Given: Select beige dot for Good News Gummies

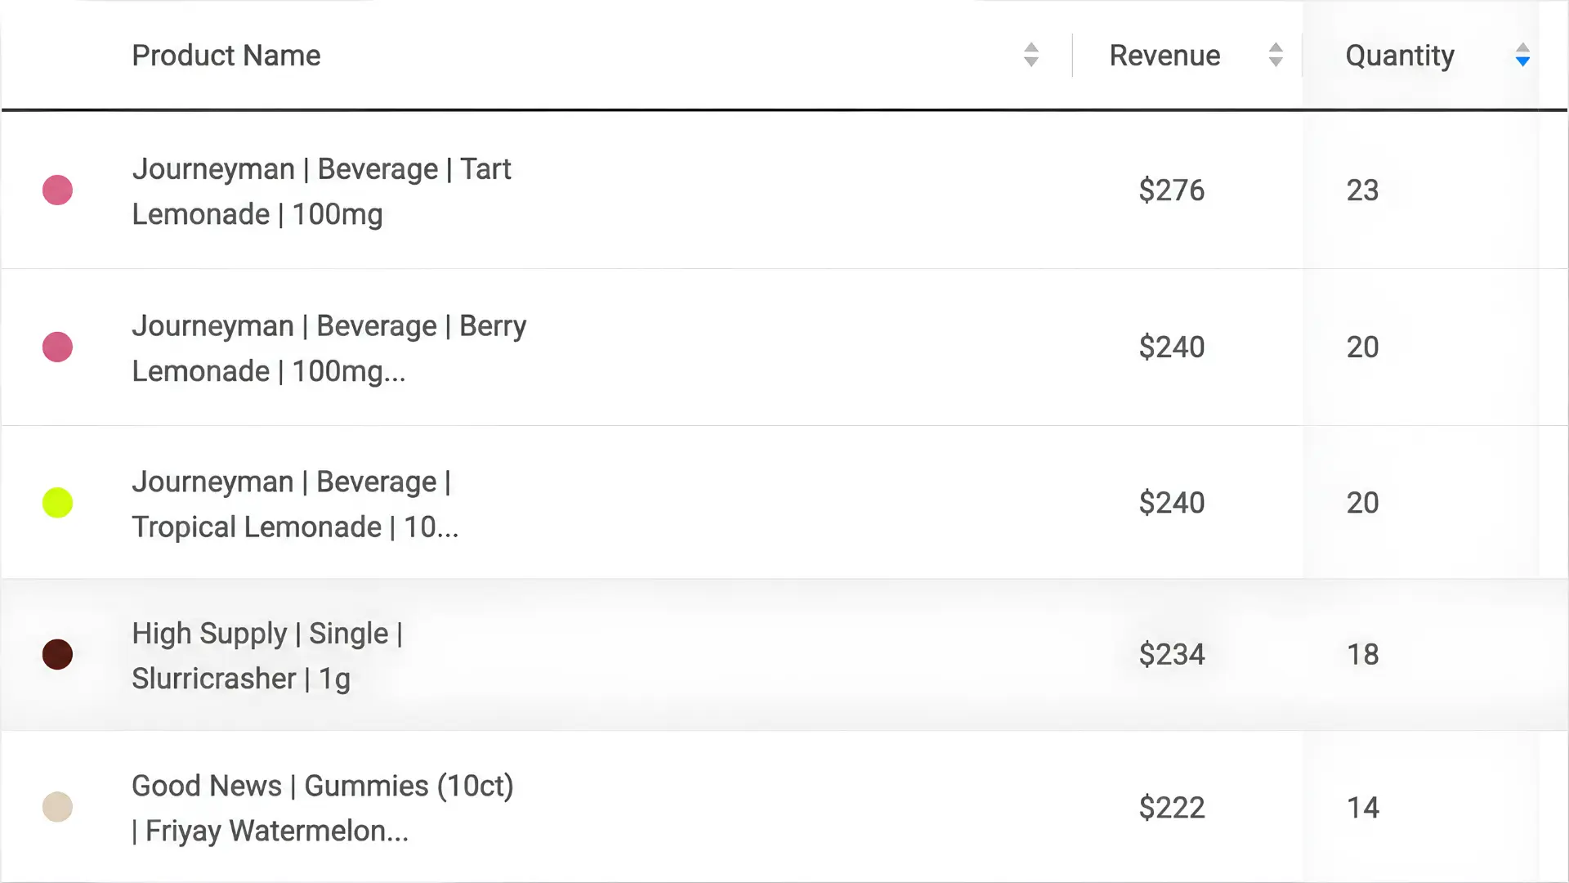Looking at the screenshot, I should [57, 807].
